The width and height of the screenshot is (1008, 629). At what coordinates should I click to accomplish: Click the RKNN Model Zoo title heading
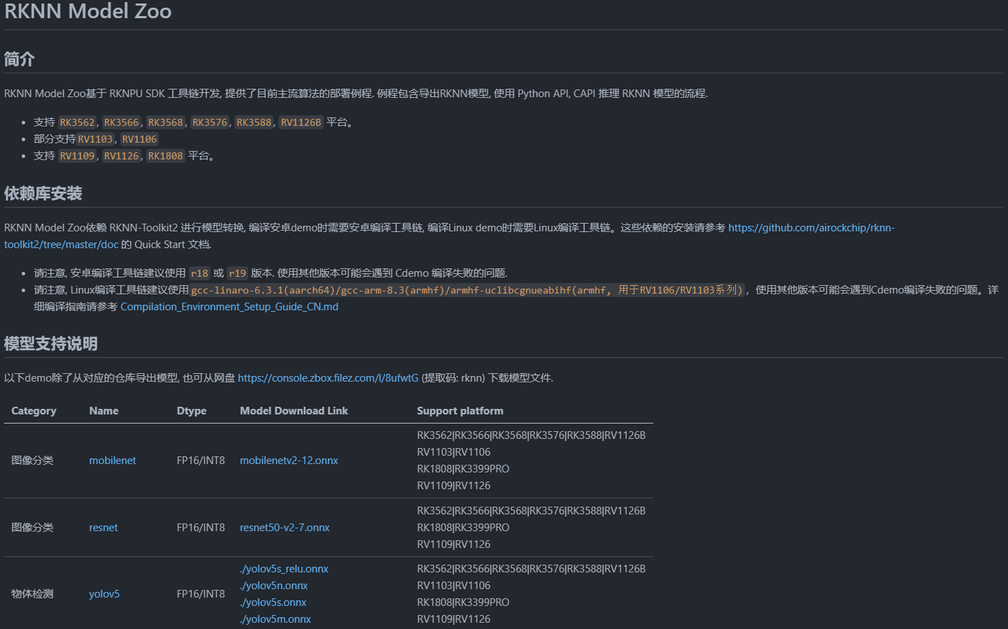tap(88, 11)
